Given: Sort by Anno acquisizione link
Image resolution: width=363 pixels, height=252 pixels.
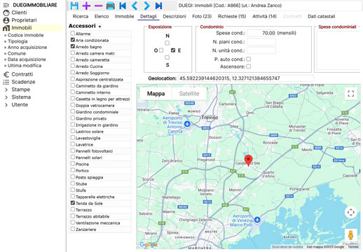Looking at the screenshot, I should click(27, 48).
